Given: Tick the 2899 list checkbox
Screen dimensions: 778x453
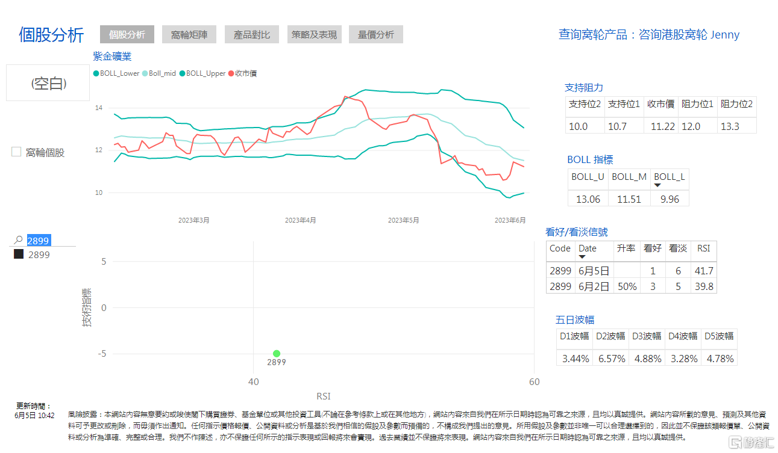Looking at the screenshot, I should tap(19, 254).
